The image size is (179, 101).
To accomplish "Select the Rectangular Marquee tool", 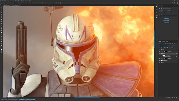I will (x=1, y=9).
